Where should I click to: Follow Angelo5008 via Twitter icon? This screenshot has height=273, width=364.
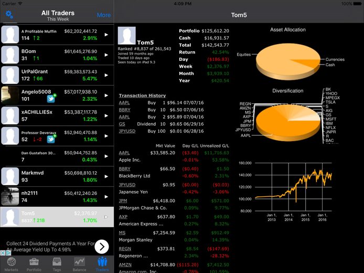point(51,98)
